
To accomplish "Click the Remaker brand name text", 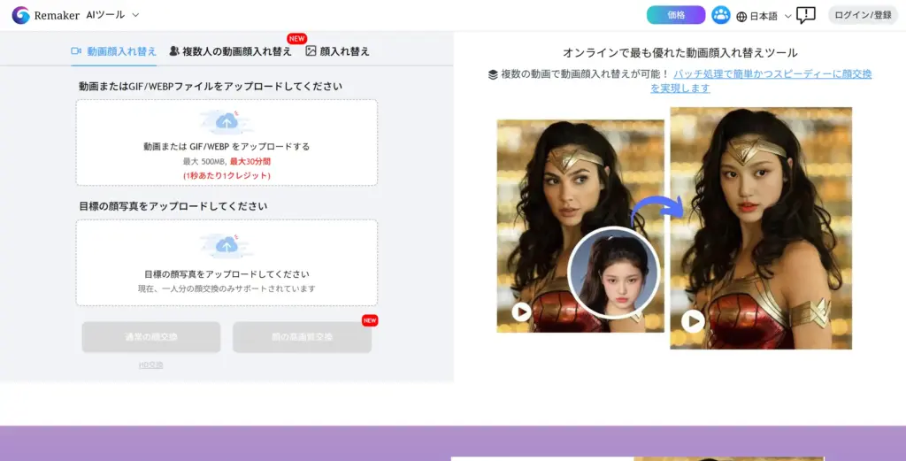I will click(x=57, y=16).
